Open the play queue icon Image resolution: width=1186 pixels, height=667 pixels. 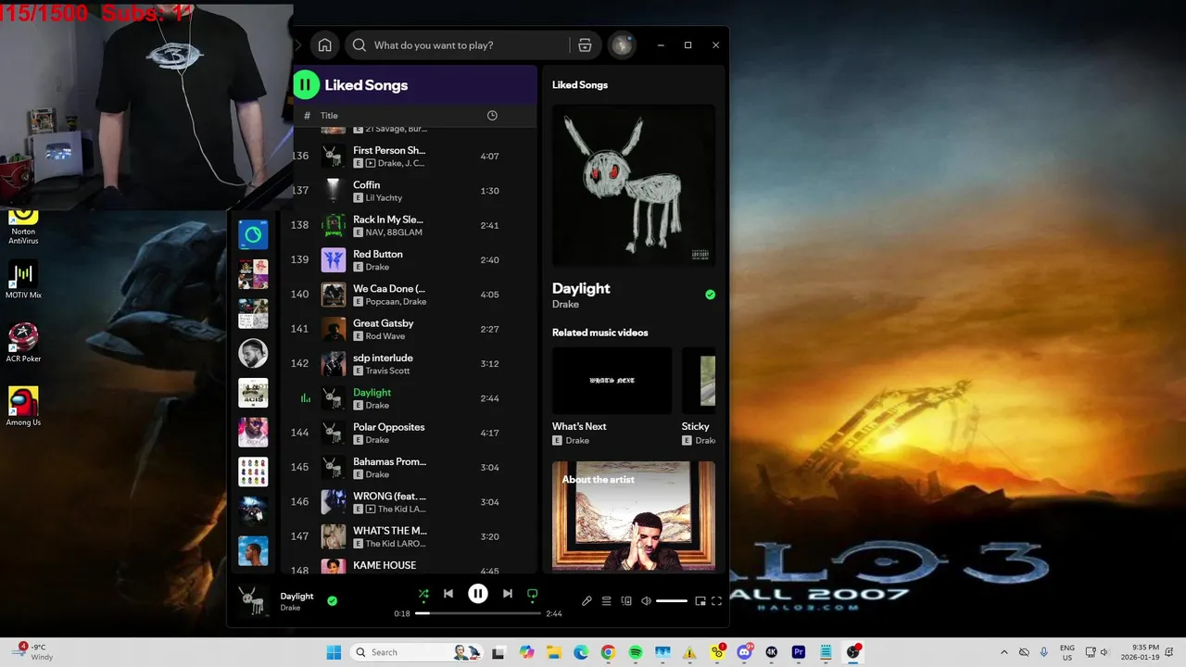(607, 601)
